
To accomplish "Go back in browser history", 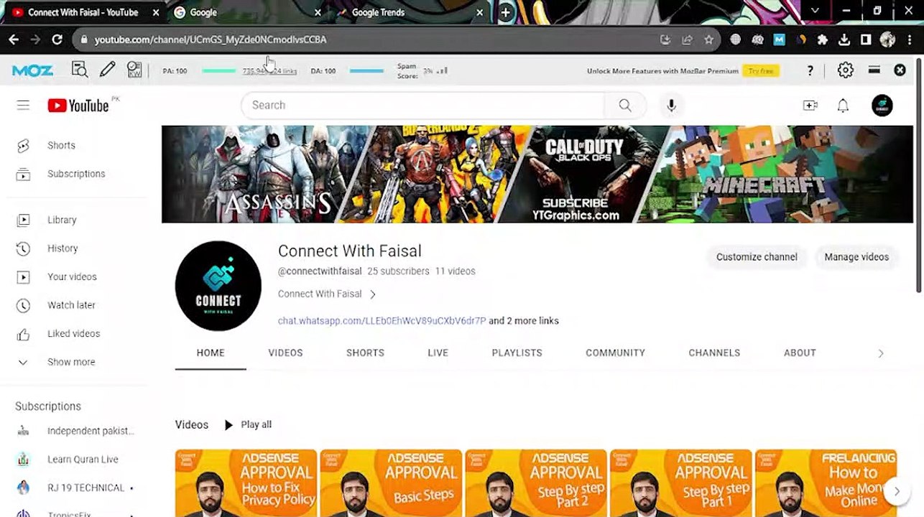I will [14, 39].
